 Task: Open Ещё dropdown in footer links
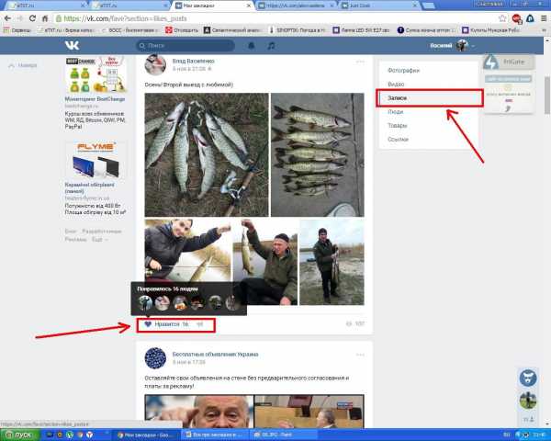100,240
